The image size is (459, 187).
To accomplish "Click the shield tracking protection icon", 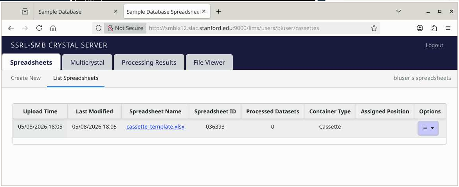I will (99, 28).
